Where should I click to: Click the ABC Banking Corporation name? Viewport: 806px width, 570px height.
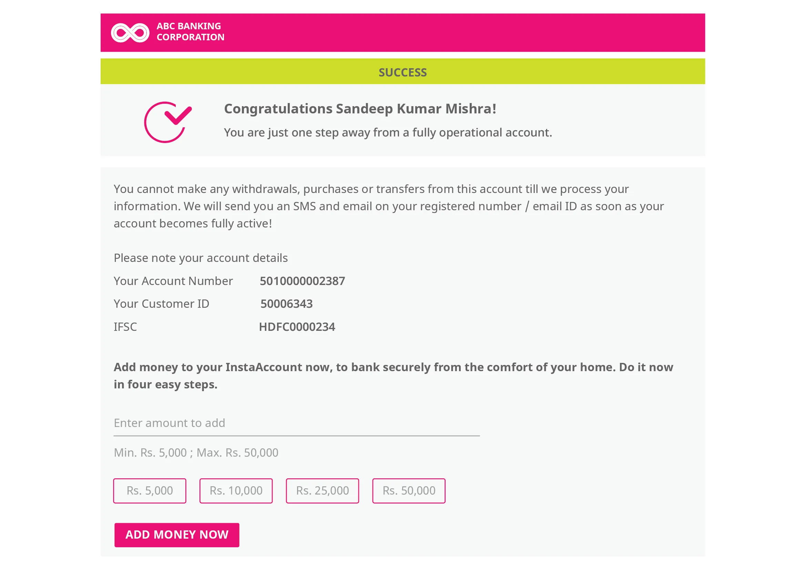click(x=190, y=32)
